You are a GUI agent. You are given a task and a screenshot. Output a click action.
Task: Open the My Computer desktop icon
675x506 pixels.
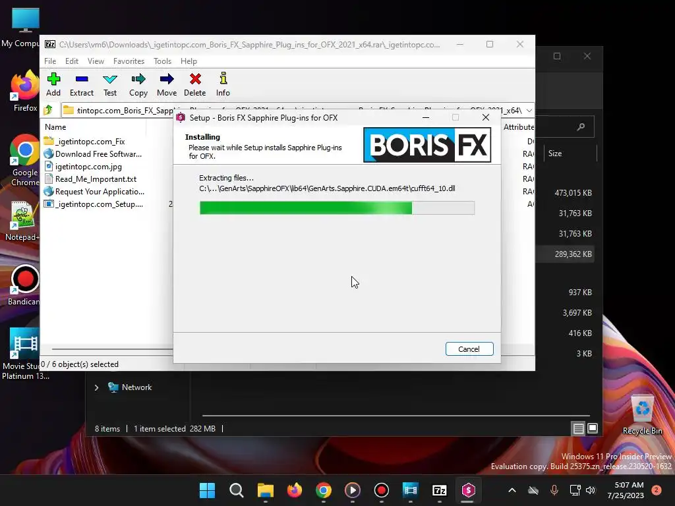[x=22, y=28]
